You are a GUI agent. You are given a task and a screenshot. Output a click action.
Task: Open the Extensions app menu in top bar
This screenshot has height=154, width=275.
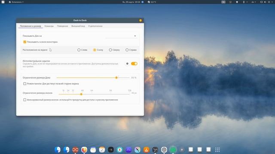point(16,2)
